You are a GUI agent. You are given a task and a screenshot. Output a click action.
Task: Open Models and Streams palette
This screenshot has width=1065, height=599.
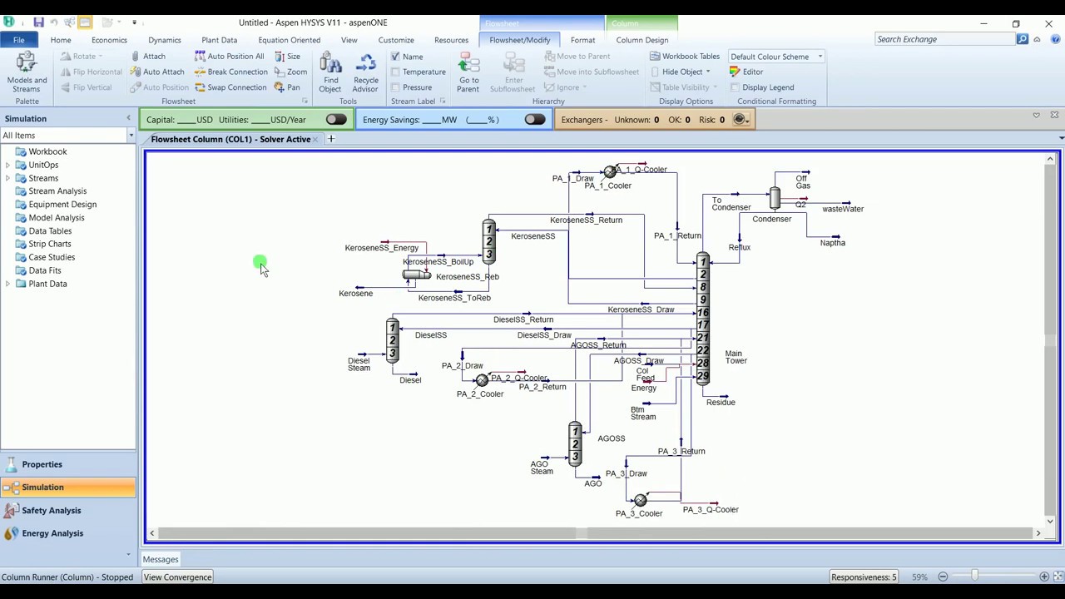click(27, 72)
